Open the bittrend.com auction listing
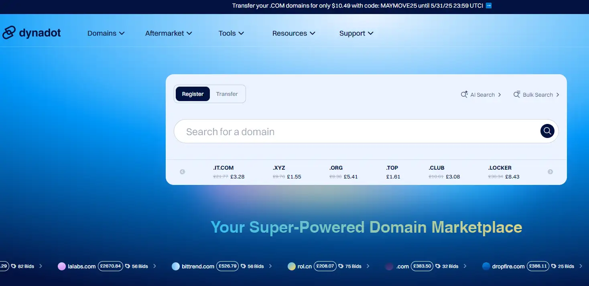The height and width of the screenshot is (286, 589). 198,266
